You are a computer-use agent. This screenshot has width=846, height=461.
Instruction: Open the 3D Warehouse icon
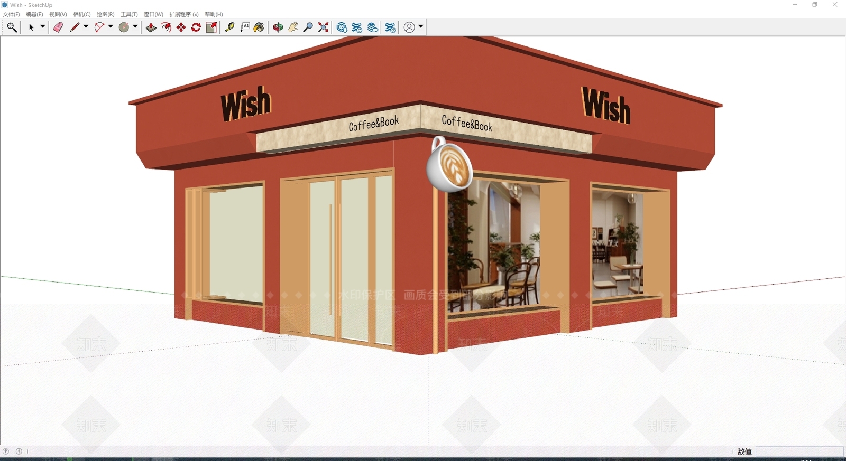tap(342, 27)
